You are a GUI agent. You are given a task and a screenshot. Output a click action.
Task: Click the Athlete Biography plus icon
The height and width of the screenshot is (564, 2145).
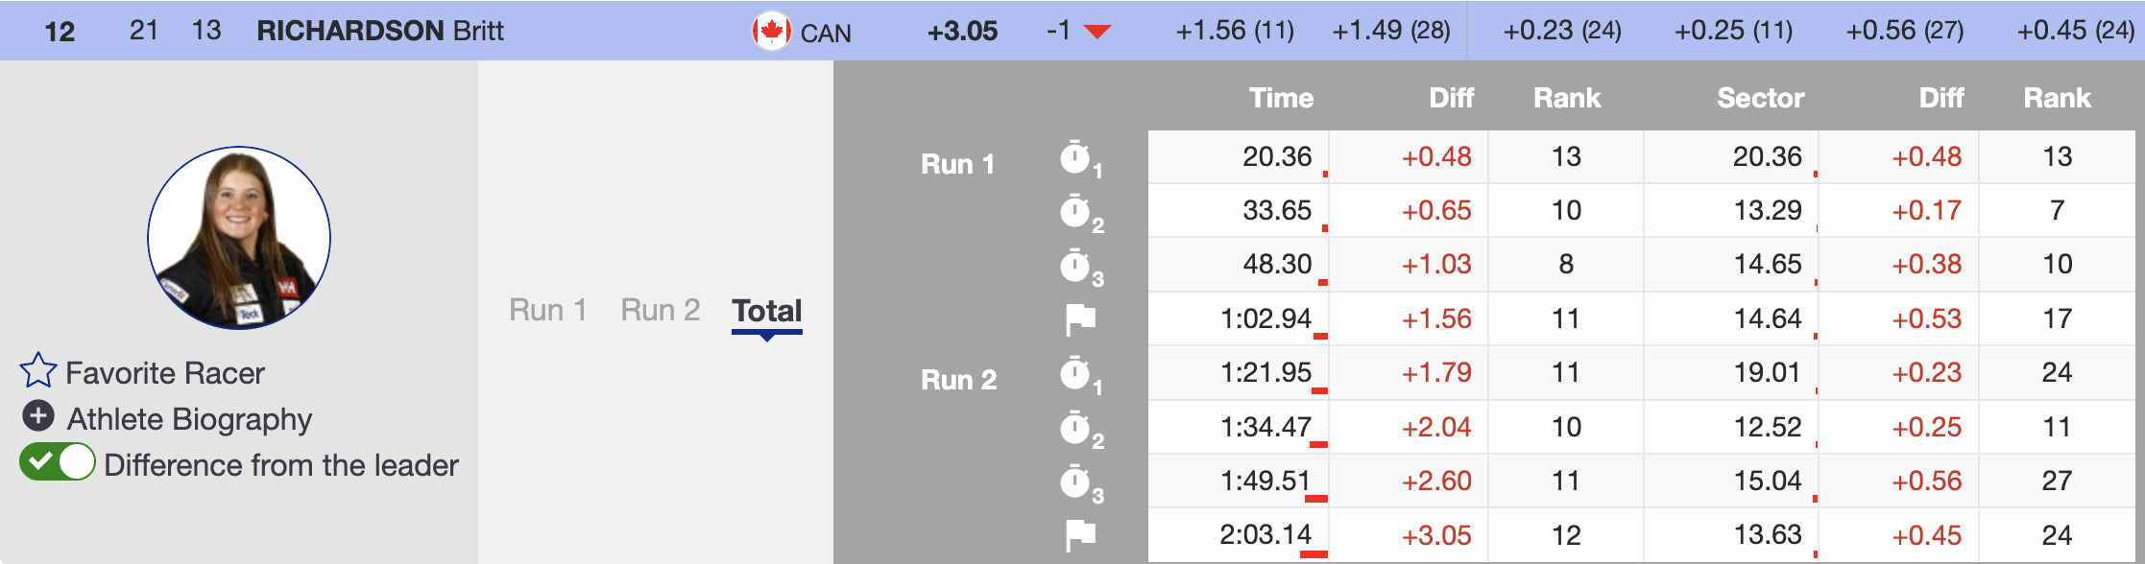click(x=38, y=416)
